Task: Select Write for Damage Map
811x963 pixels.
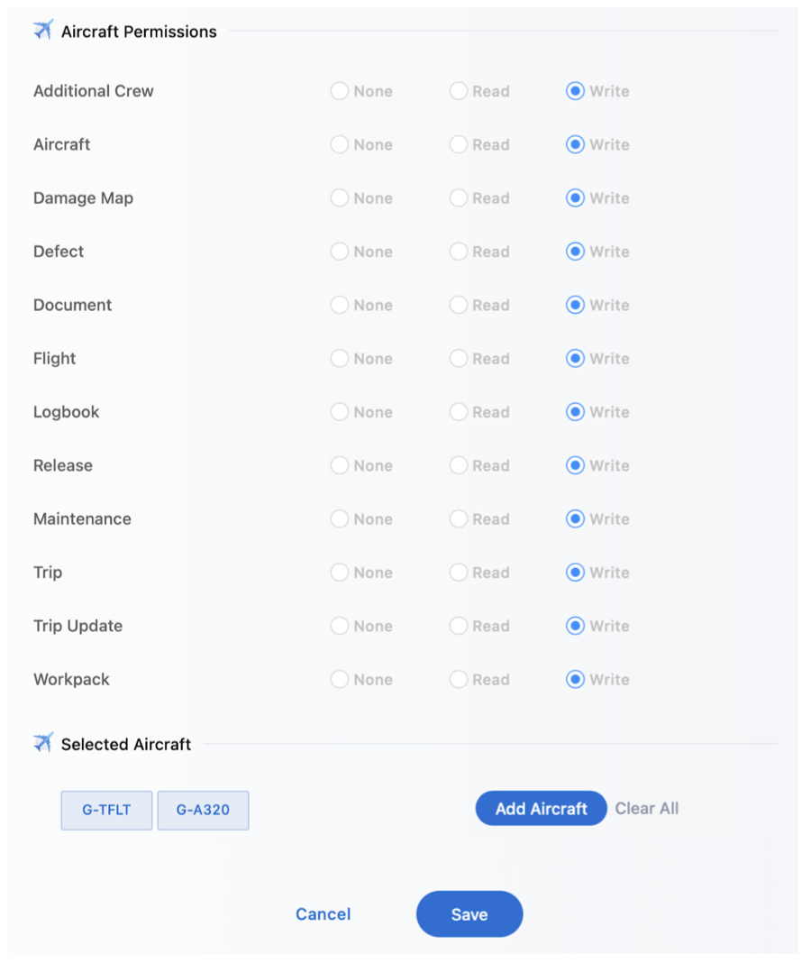Action: pos(575,198)
